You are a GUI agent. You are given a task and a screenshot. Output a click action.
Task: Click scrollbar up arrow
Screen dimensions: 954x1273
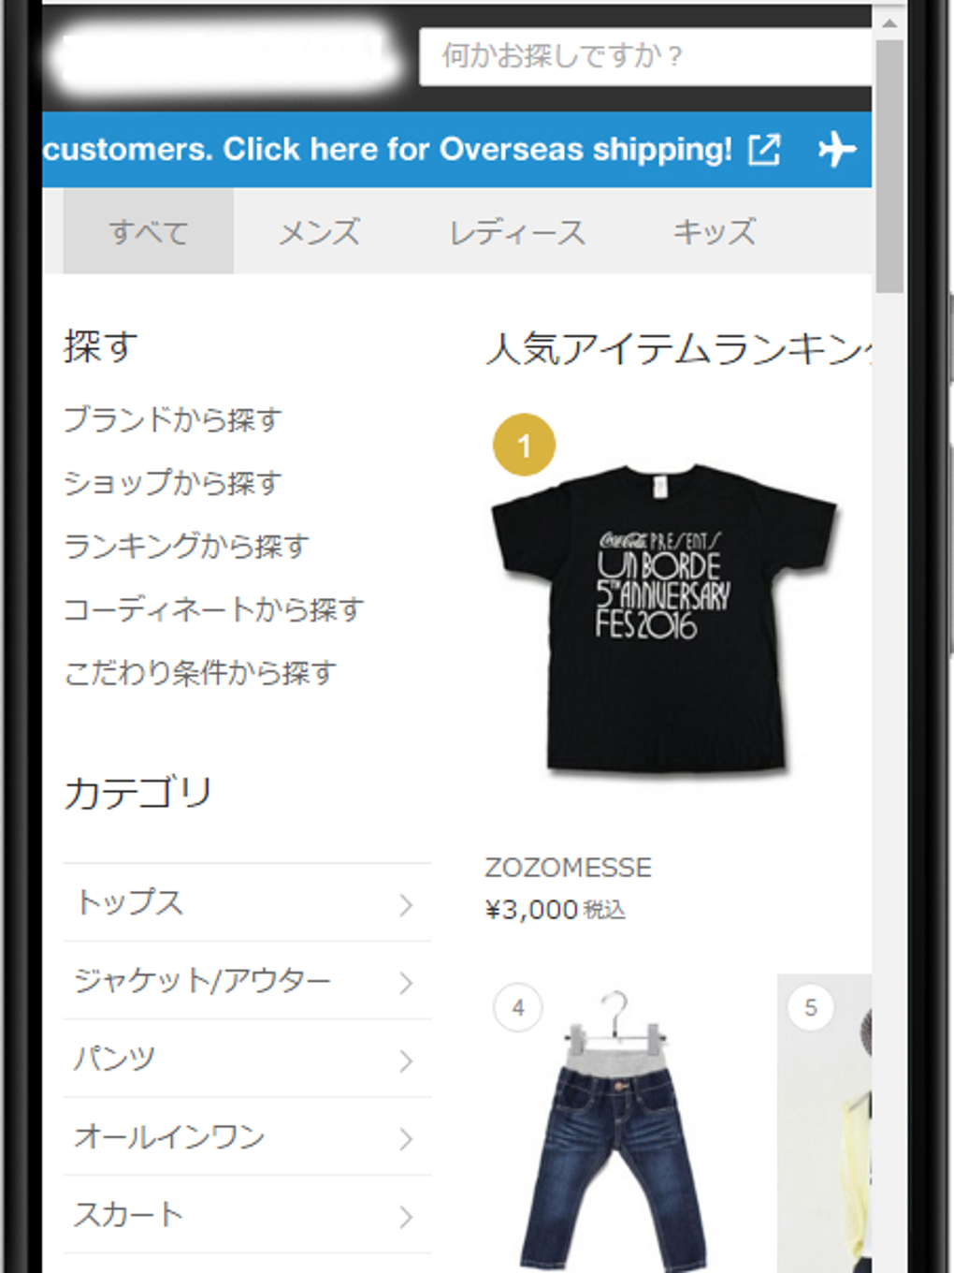(x=889, y=23)
